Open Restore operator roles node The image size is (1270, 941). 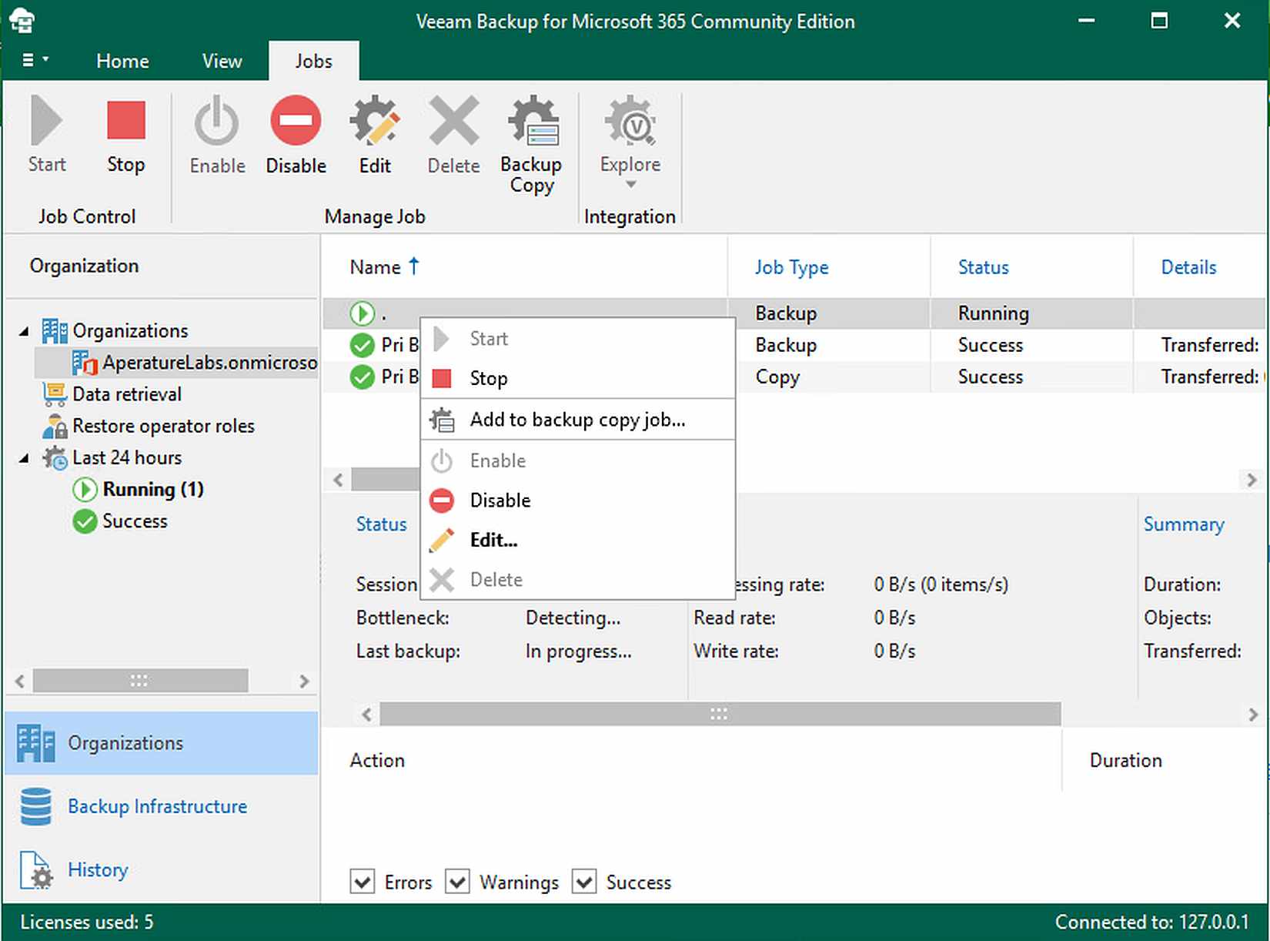tap(148, 426)
